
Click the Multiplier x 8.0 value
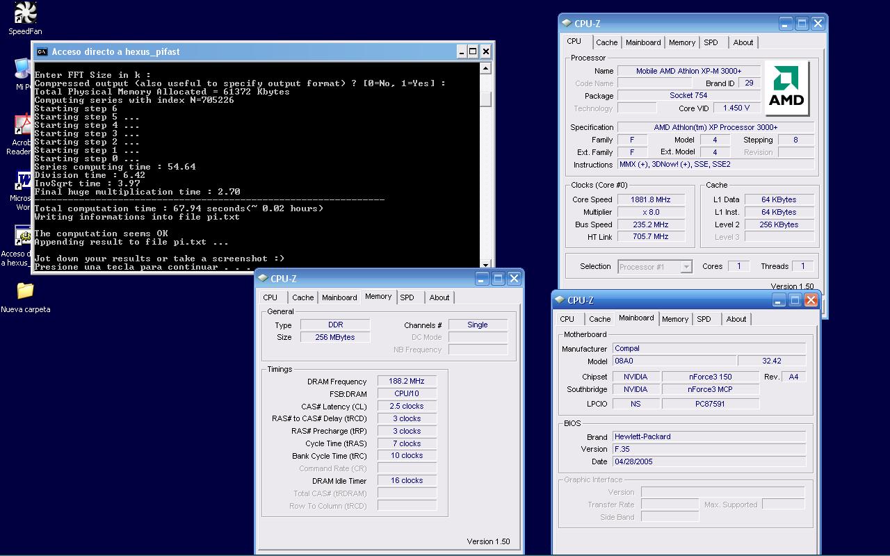[x=650, y=212]
